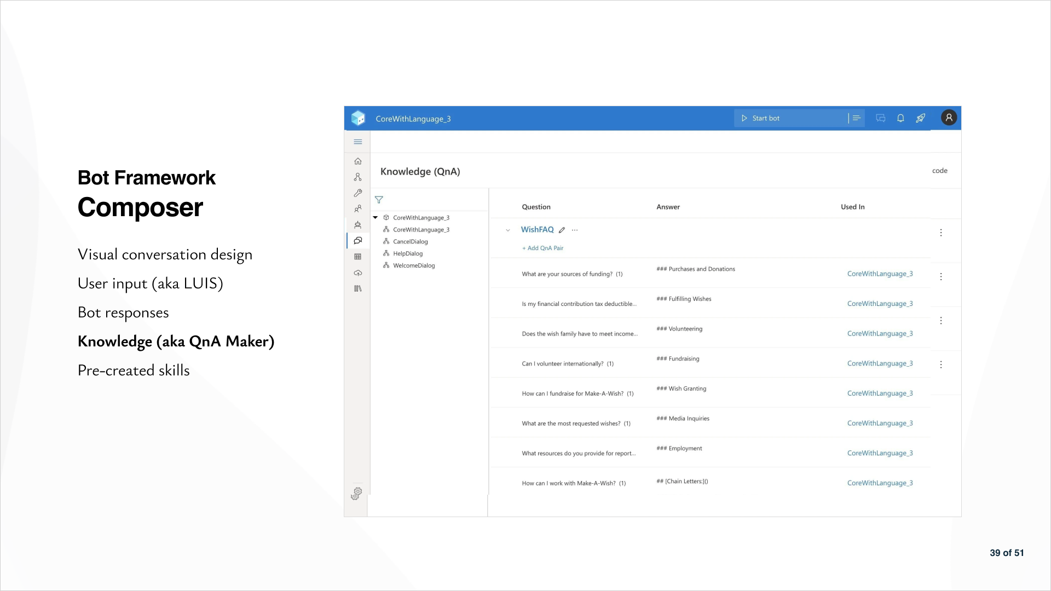Click answer '## [Chain Letters:]()'
Image resolution: width=1051 pixels, height=591 pixels.
682,482
